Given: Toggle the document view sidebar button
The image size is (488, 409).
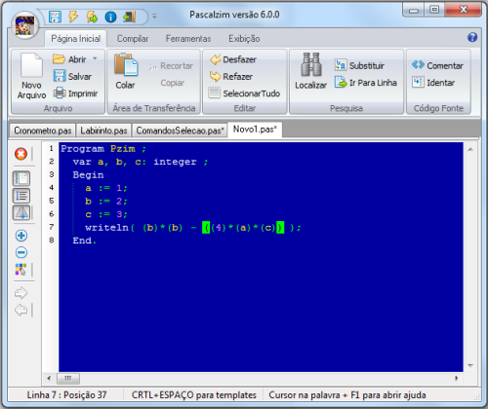Looking at the screenshot, I should pyautogui.click(x=21, y=178).
